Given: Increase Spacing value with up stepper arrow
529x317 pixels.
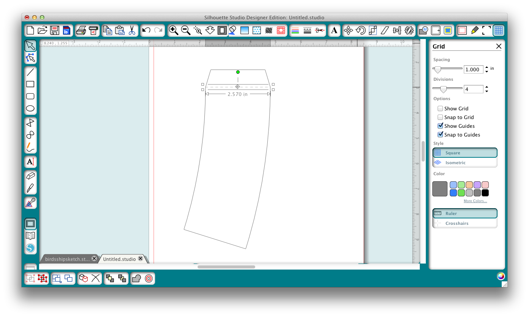Looking at the screenshot, I should pyautogui.click(x=487, y=67).
